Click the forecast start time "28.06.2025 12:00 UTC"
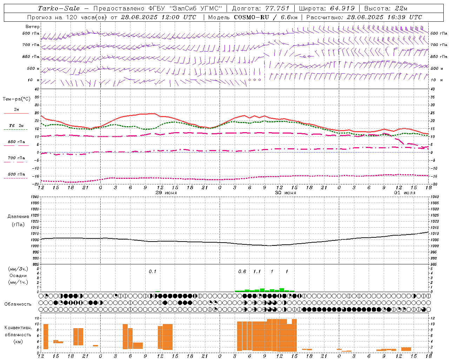 coord(158,17)
